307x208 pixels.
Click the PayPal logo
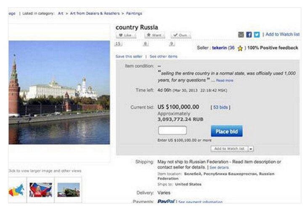coord(166,202)
